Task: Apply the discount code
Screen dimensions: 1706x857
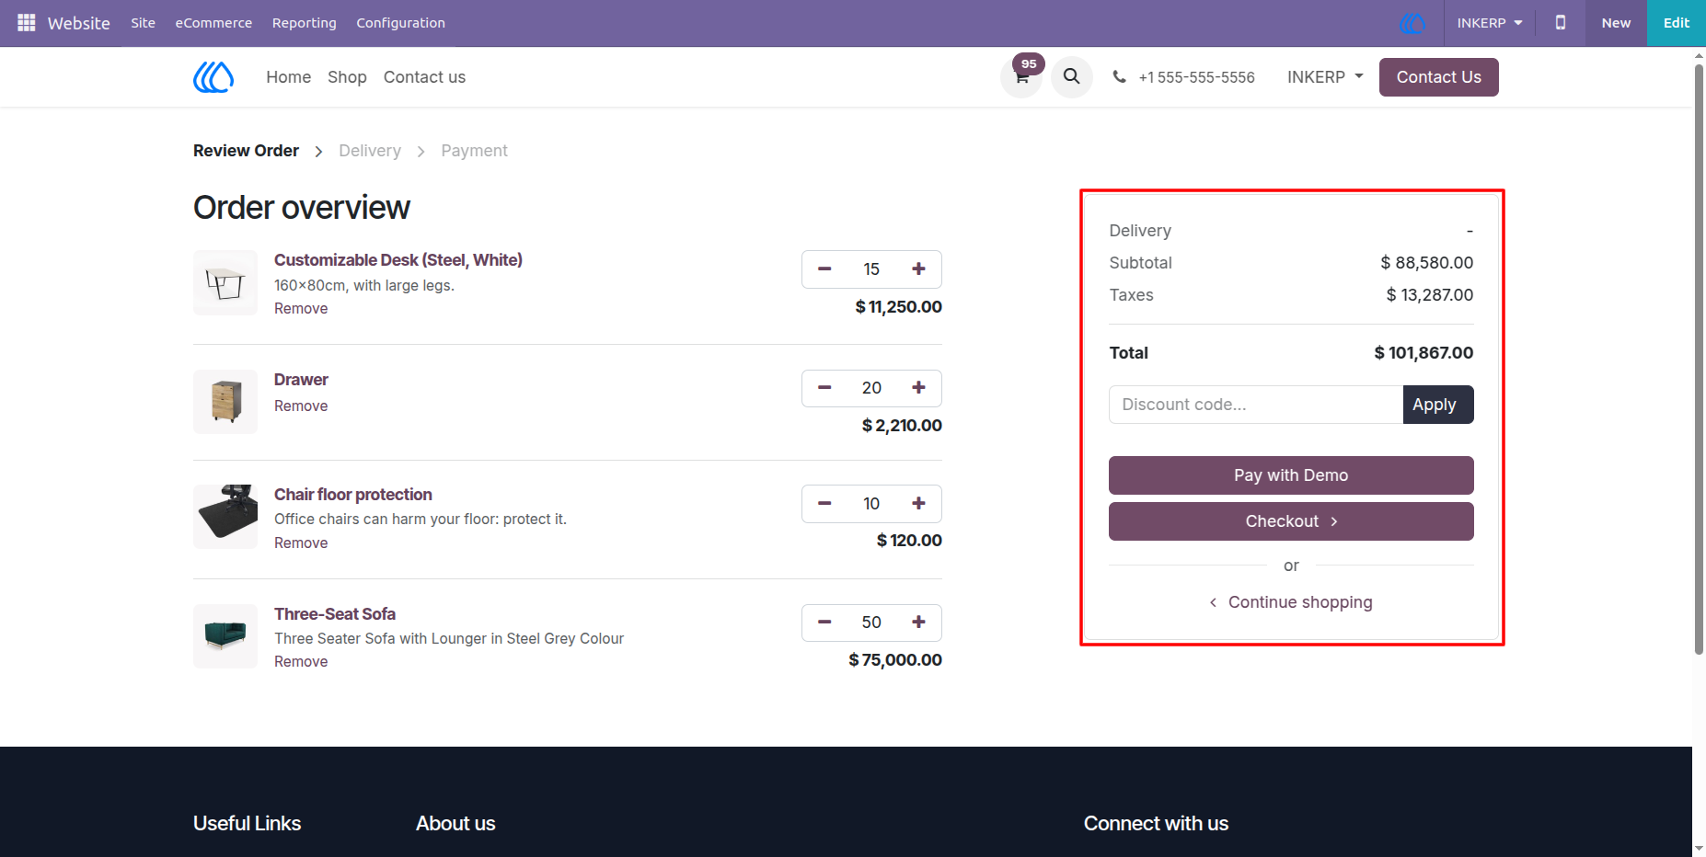Action: pyautogui.click(x=1438, y=405)
